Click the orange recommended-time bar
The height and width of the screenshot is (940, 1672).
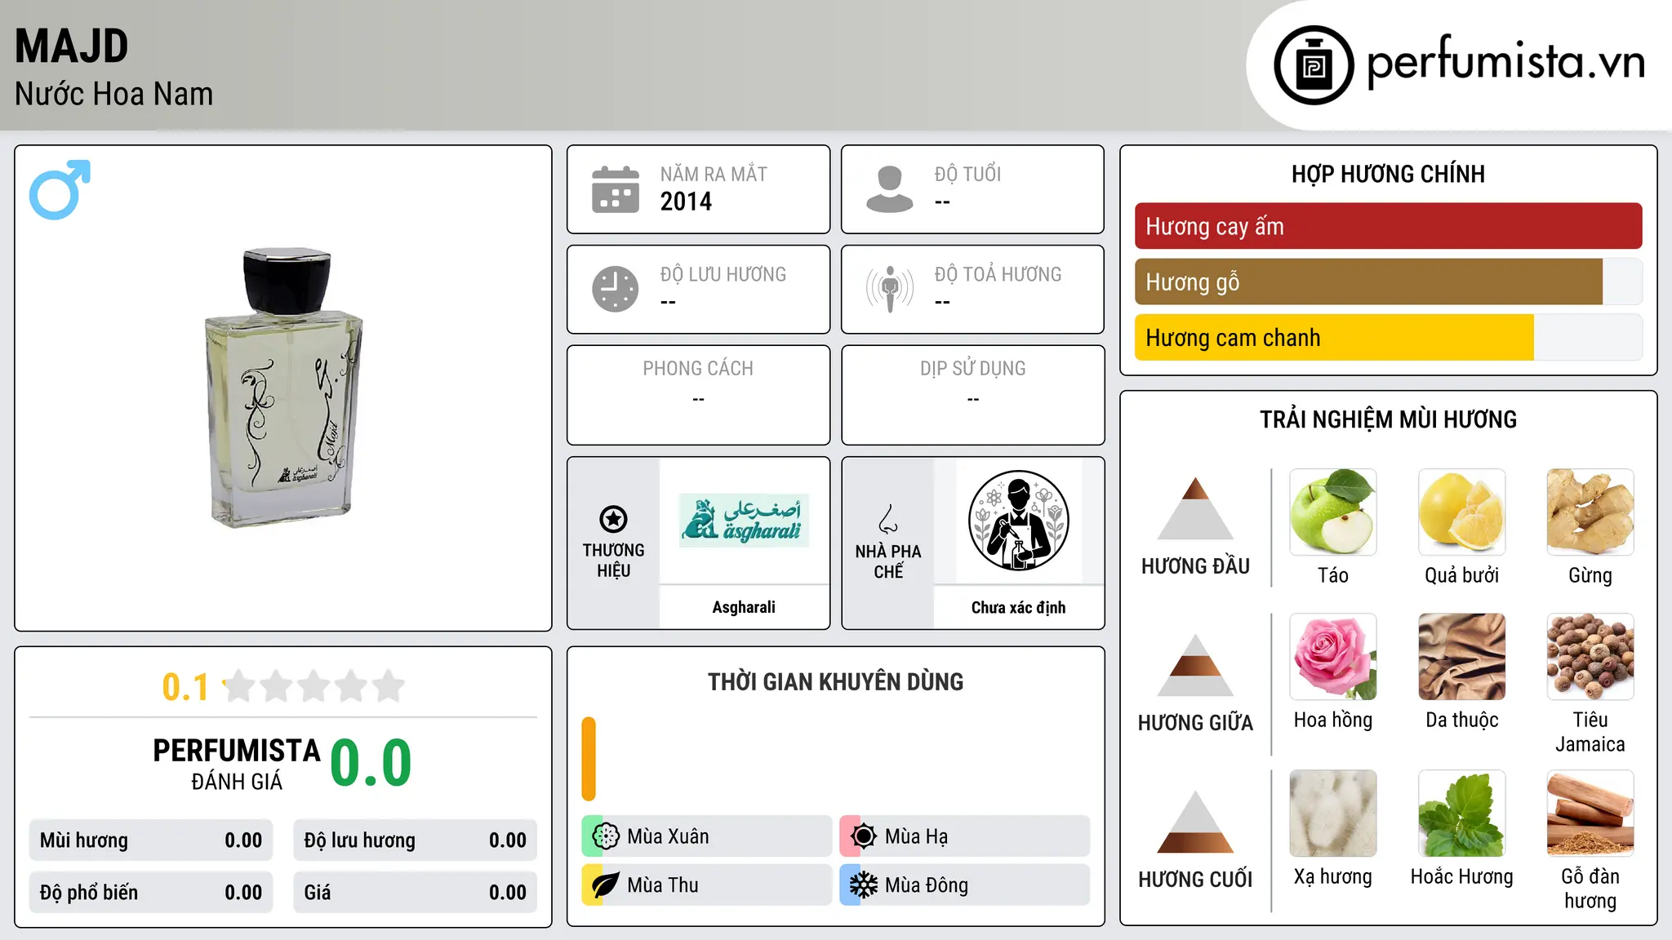589,759
